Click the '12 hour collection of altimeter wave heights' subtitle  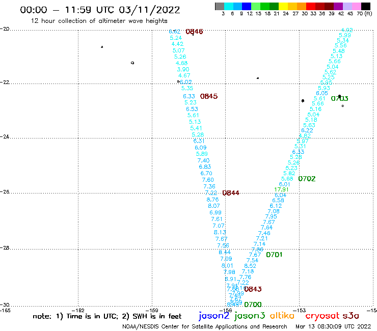(x=99, y=21)
